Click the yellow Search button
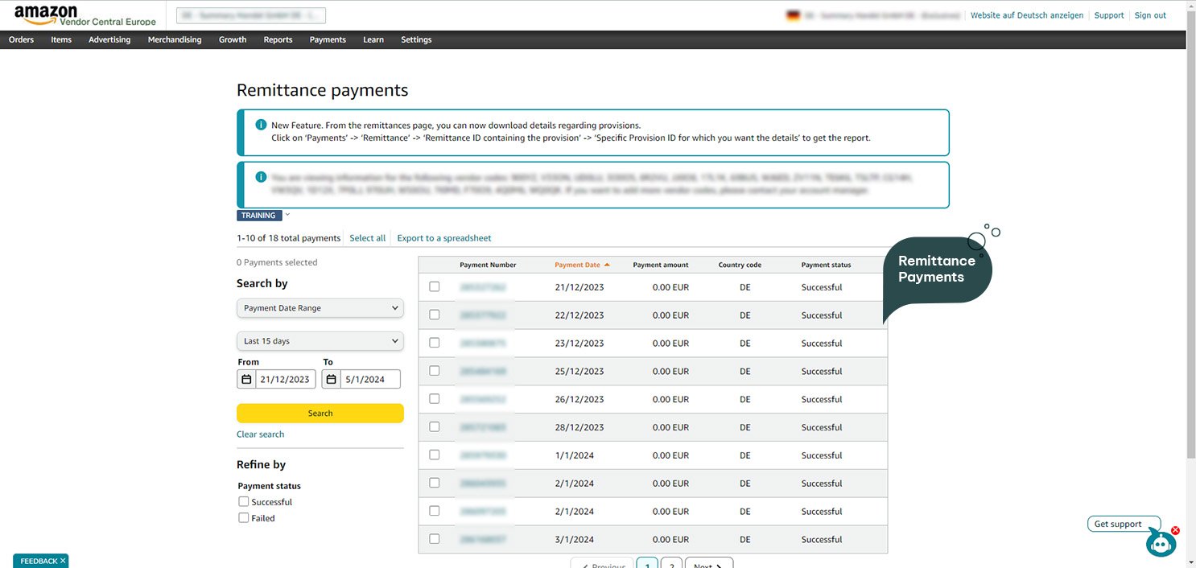The image size is (1196, 568). (x=320, y=413)
